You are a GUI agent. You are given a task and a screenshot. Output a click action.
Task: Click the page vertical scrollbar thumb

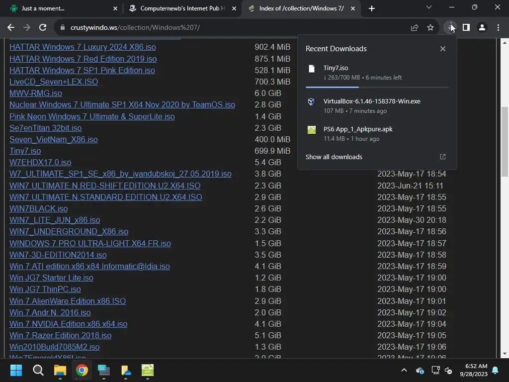pyautogui.click(x=505, y=142)
